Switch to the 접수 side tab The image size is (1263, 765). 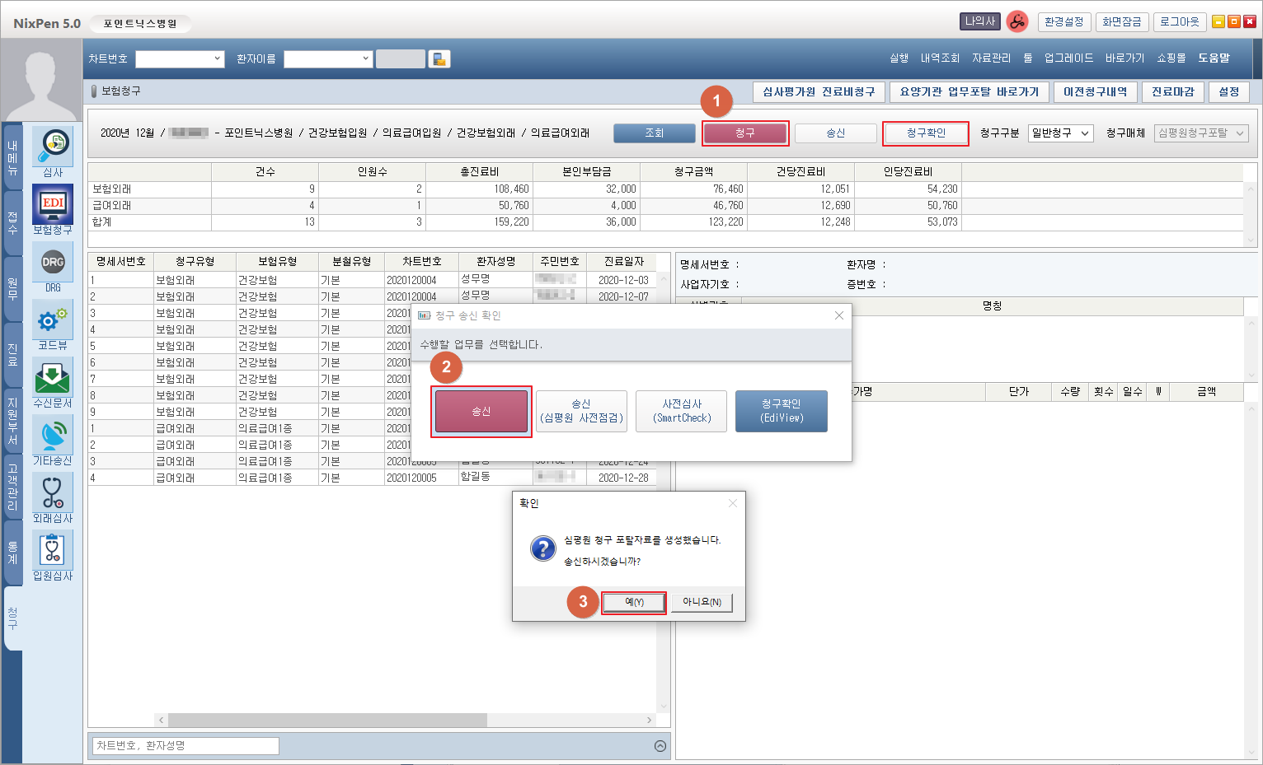12,222
